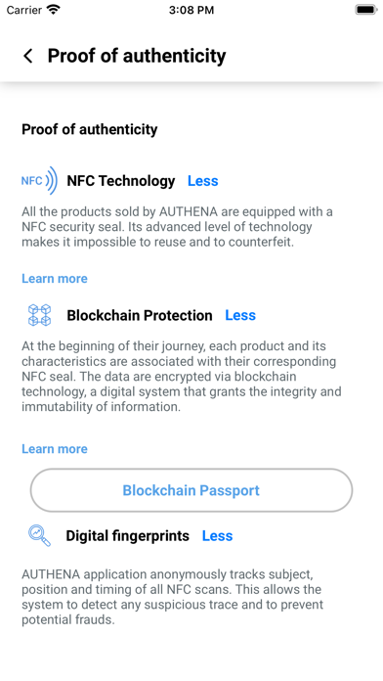Tap the Digital fingerprints heading

pyautogui.click(x=128, y=536)
